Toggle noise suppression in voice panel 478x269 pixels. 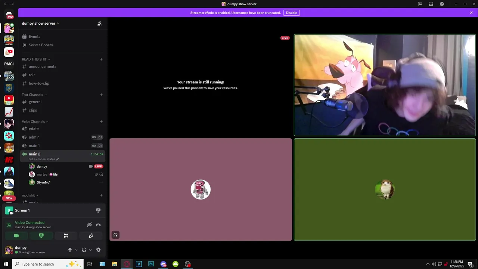(89, 225)
